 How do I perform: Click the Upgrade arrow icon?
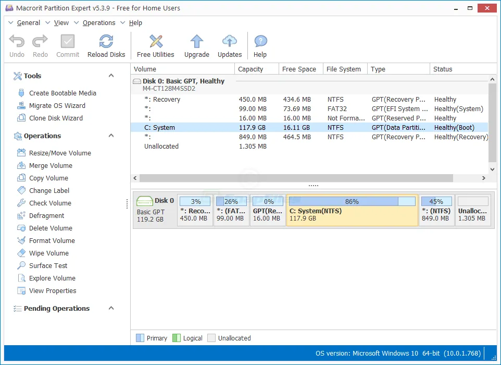point(196,41)
